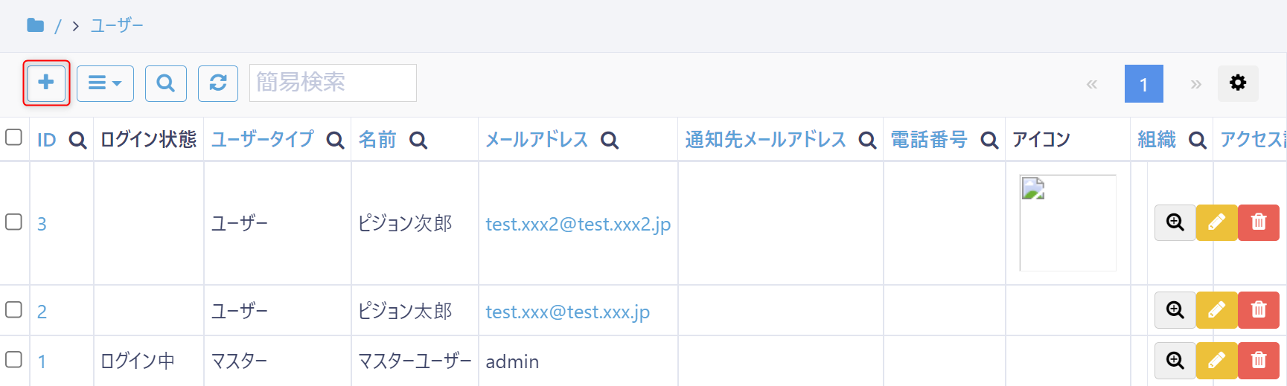Toggle the select-all checkbox in the table header
The width and height of the screenshot is (1287, 386).
[x=13, y=138]
